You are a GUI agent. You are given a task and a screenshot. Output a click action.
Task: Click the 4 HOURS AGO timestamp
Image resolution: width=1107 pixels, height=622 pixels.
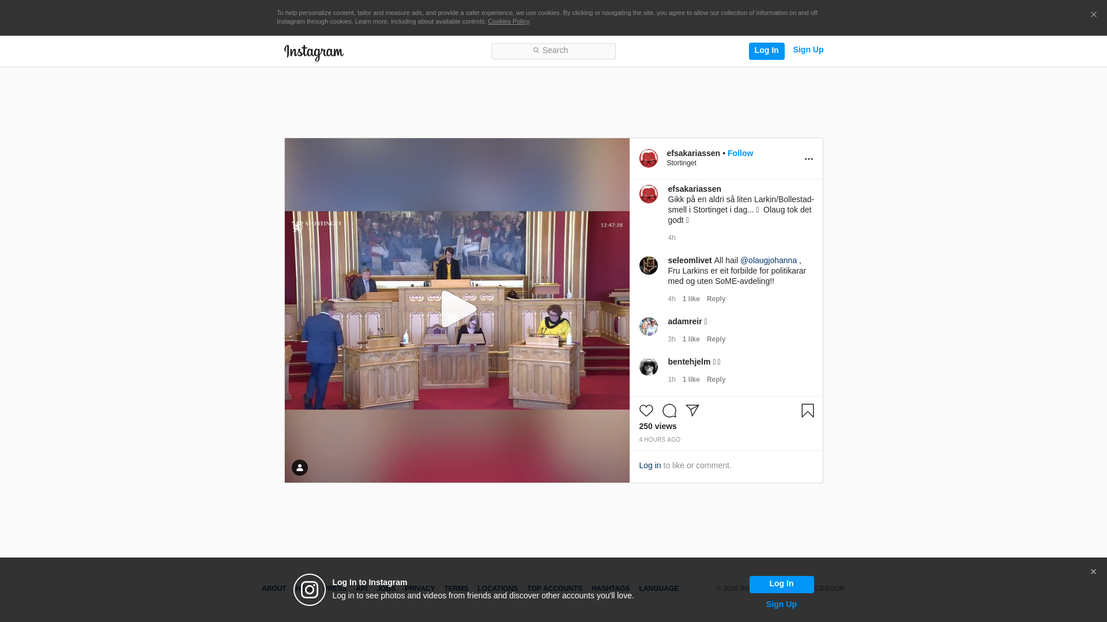[x=660, y=439]
